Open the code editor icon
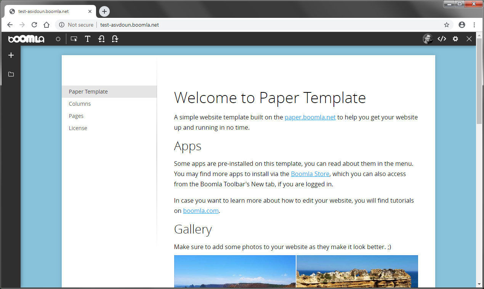The height and width of the screenshot is (289, 484). pos(442,39)
